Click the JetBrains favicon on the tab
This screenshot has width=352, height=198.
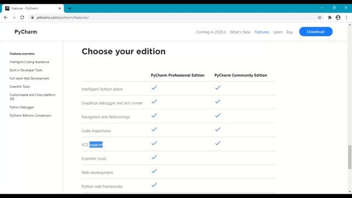(7, 8)
